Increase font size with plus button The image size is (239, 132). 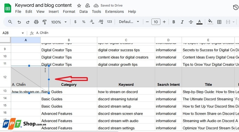click(x=164, y=22)
